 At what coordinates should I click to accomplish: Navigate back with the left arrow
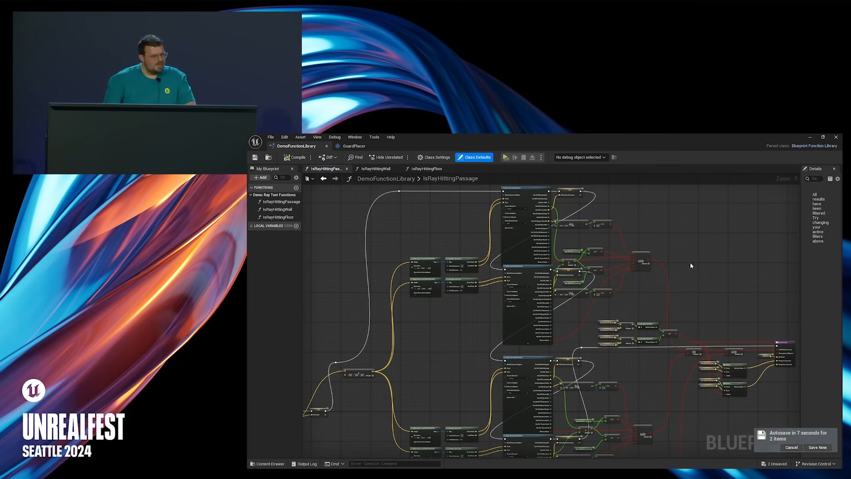(x=323, y=179)
